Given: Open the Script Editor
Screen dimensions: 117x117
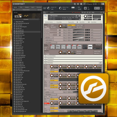Looking at the screenshot, I should [96, 22].
